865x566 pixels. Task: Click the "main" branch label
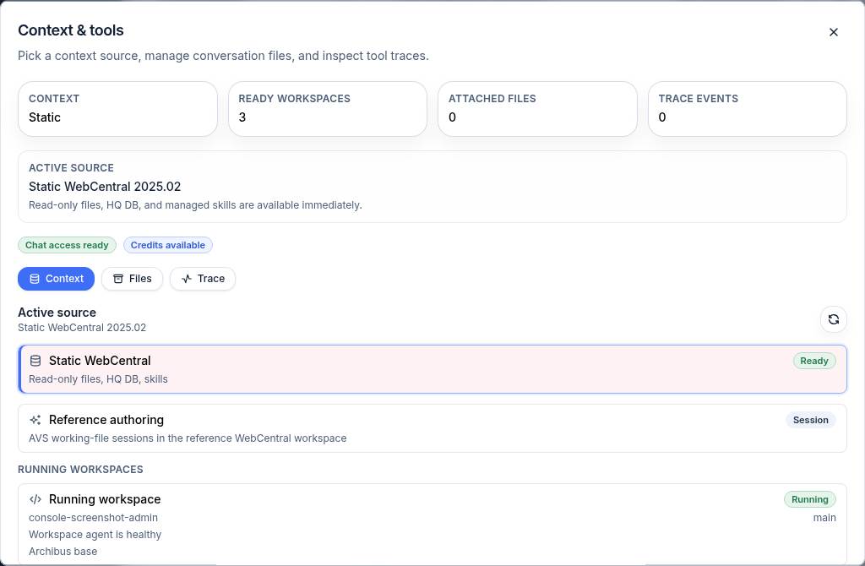824,518
